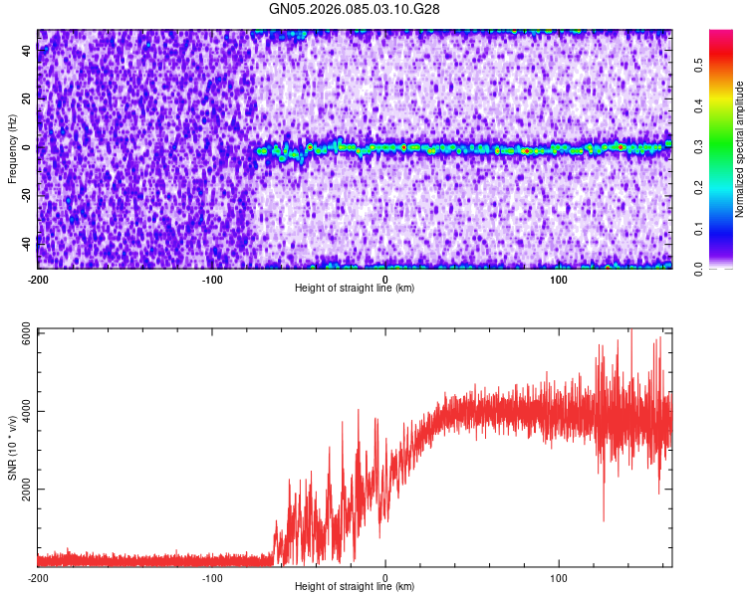This screenshot has height=597, width=747.
Task: Click the 0.5 tick on the colorbar
Action: click(x=699, y=65)
